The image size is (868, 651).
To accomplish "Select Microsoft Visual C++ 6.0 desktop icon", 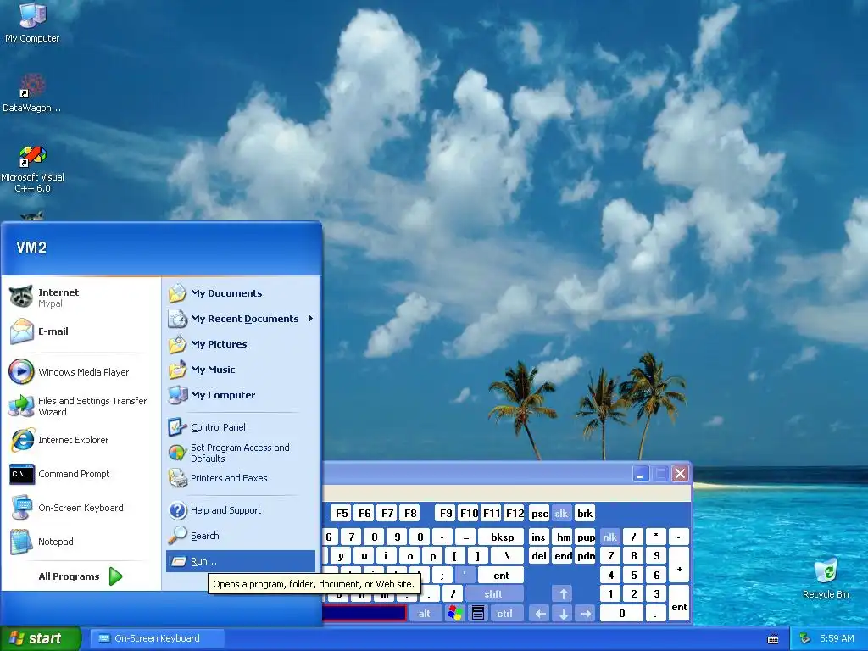I will (x=32, y=169).
